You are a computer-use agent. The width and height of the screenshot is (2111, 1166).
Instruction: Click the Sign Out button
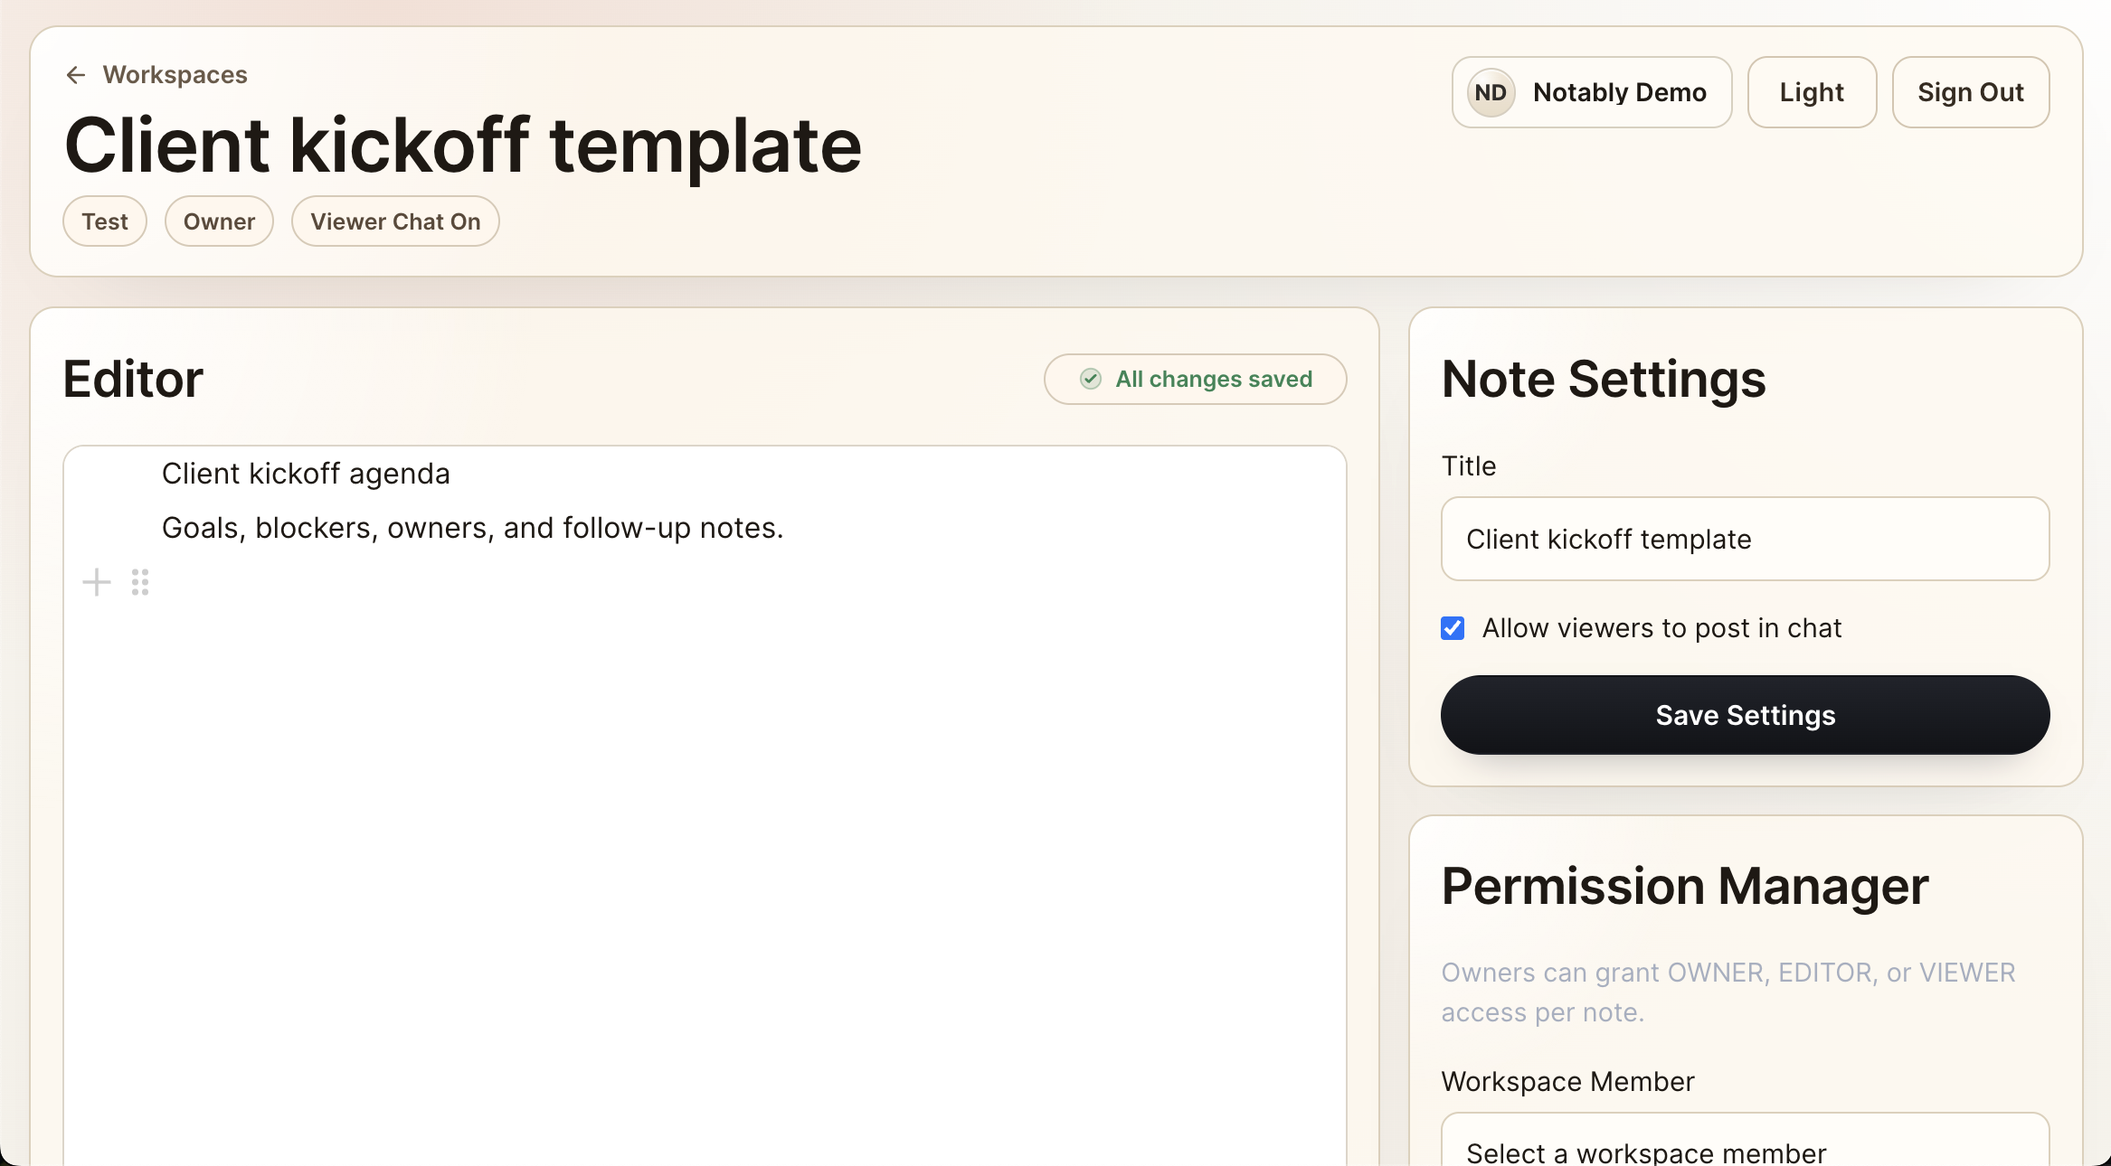coord(1970,92)
